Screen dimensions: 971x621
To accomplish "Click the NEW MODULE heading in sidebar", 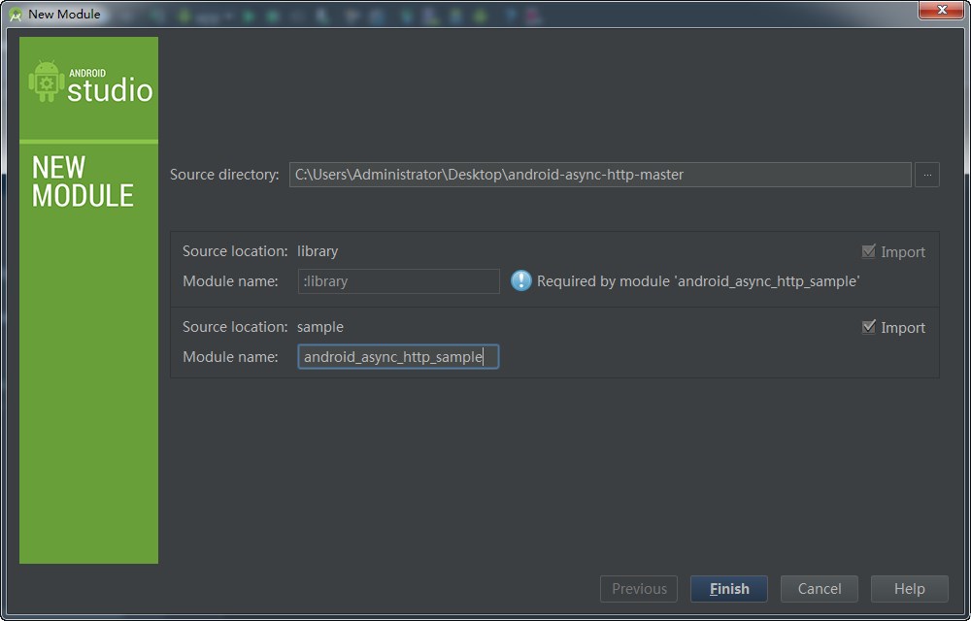I will [83, 181].
